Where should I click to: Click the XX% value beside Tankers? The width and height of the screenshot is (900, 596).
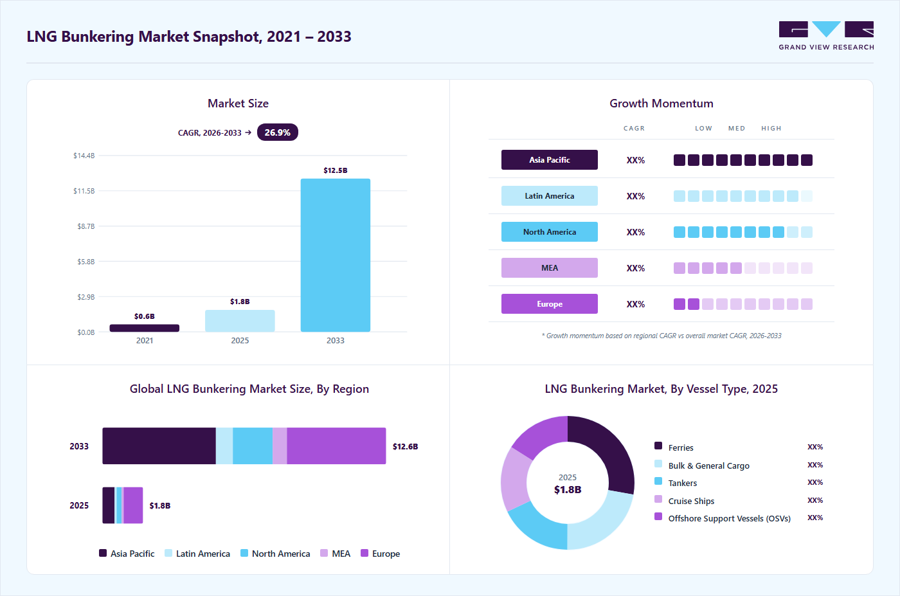pos(815,482)
